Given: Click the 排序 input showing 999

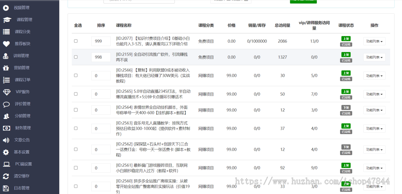Looking at the screenshot, I should (101, 41).
